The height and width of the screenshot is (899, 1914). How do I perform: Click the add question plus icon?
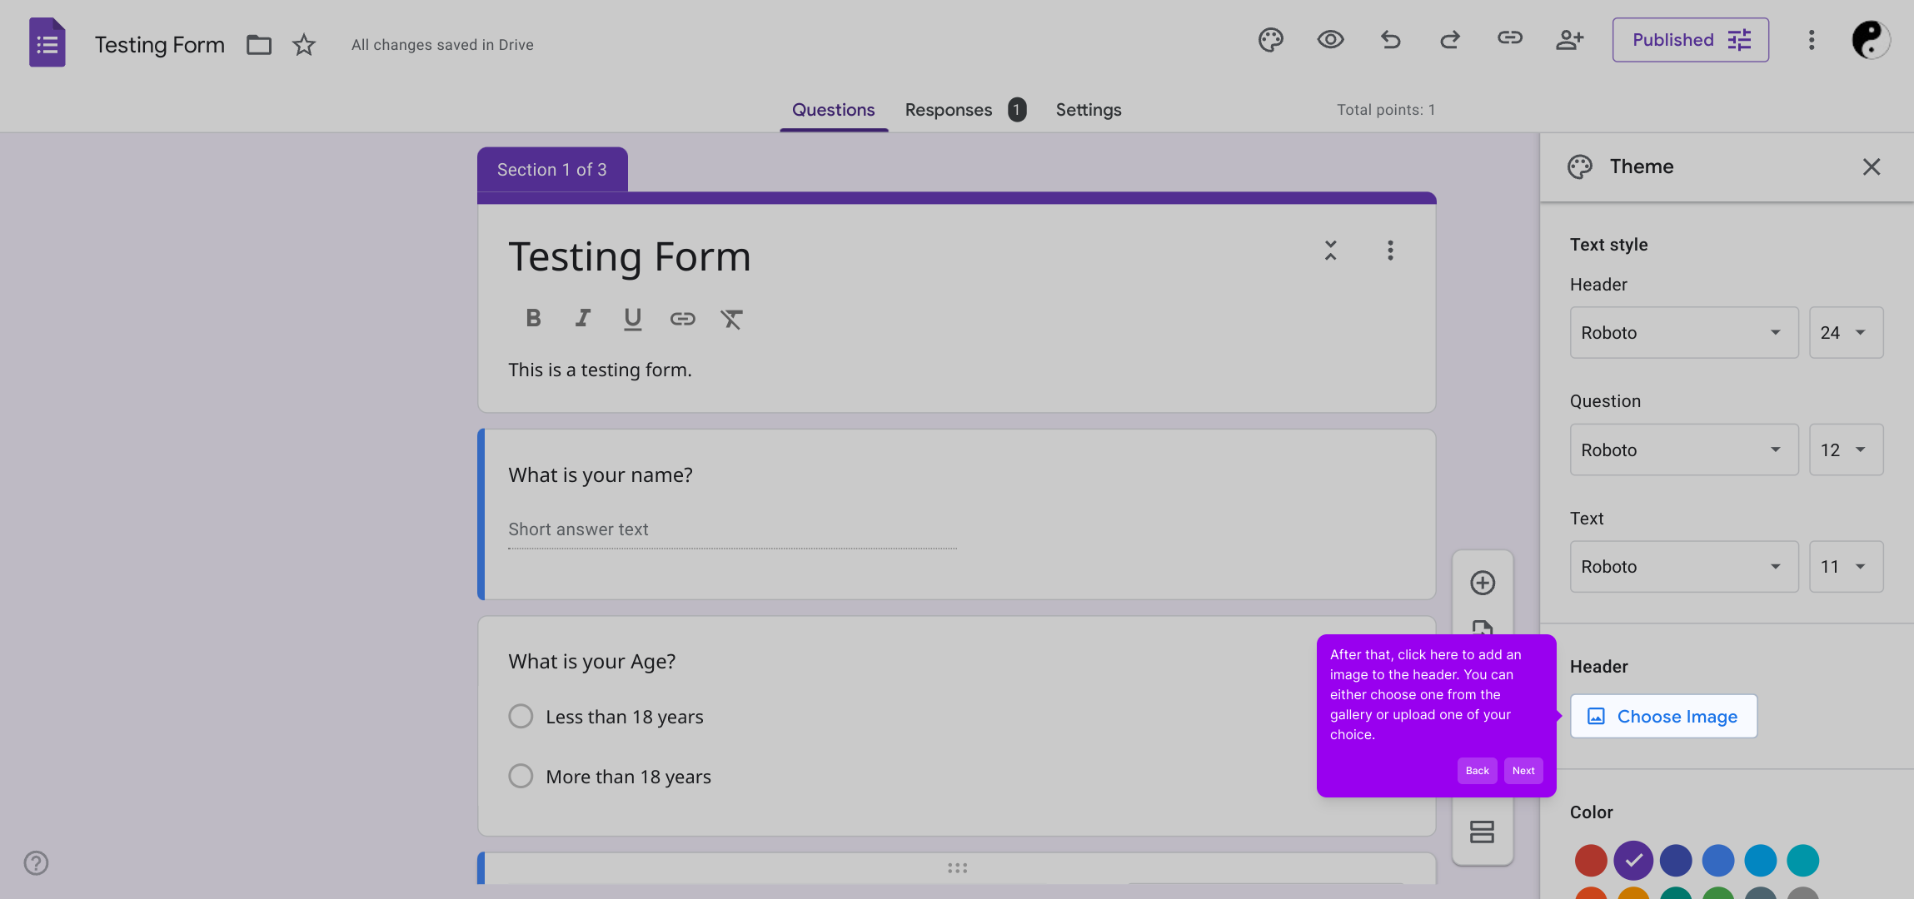(1483, 583)
